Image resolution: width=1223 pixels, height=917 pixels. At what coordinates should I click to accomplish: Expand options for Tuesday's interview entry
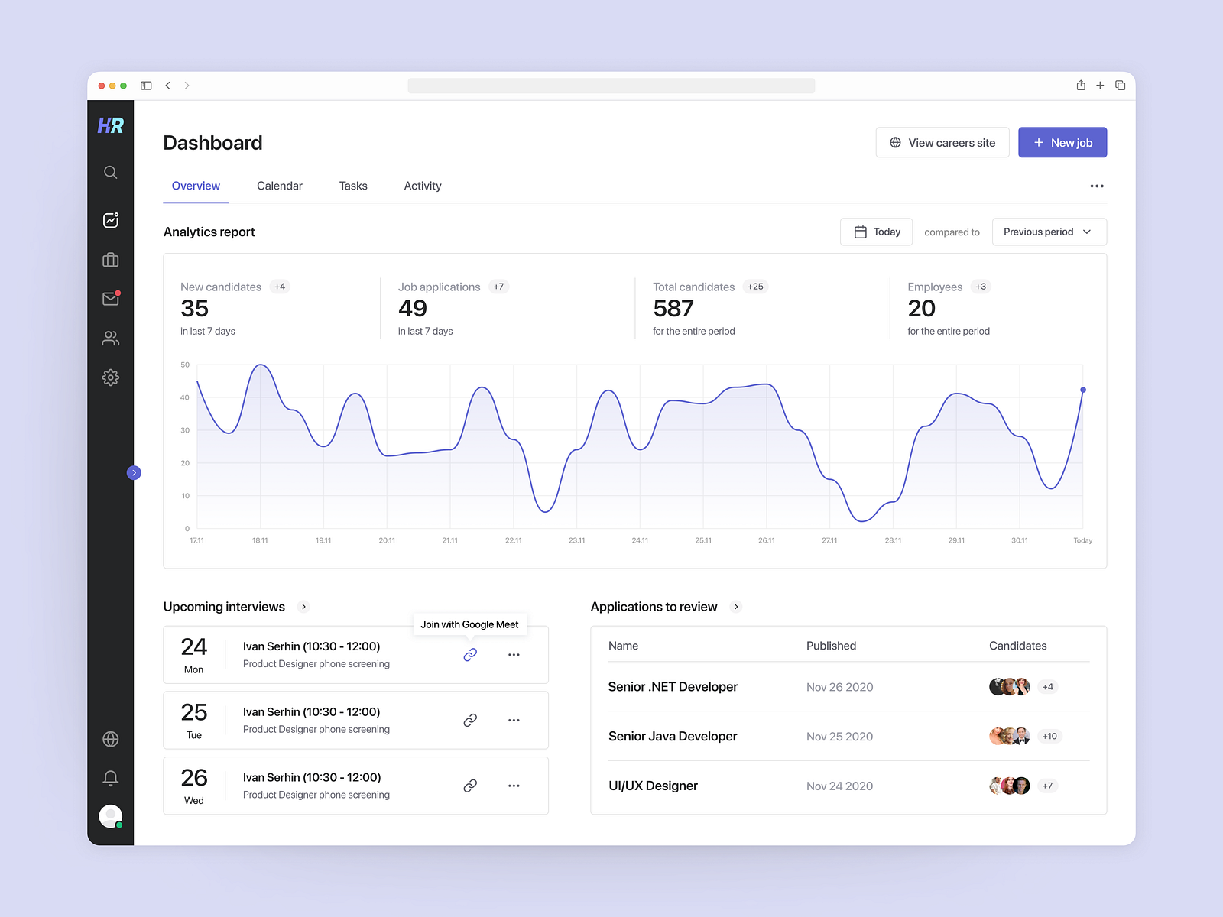(514, 720)
